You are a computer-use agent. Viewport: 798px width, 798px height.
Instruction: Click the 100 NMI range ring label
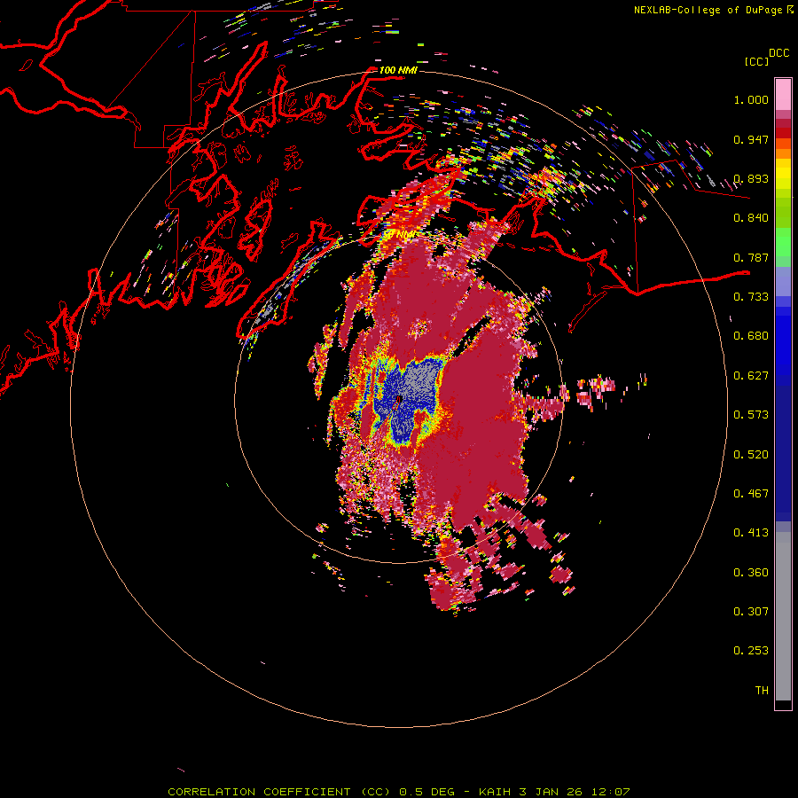(398, 70)
